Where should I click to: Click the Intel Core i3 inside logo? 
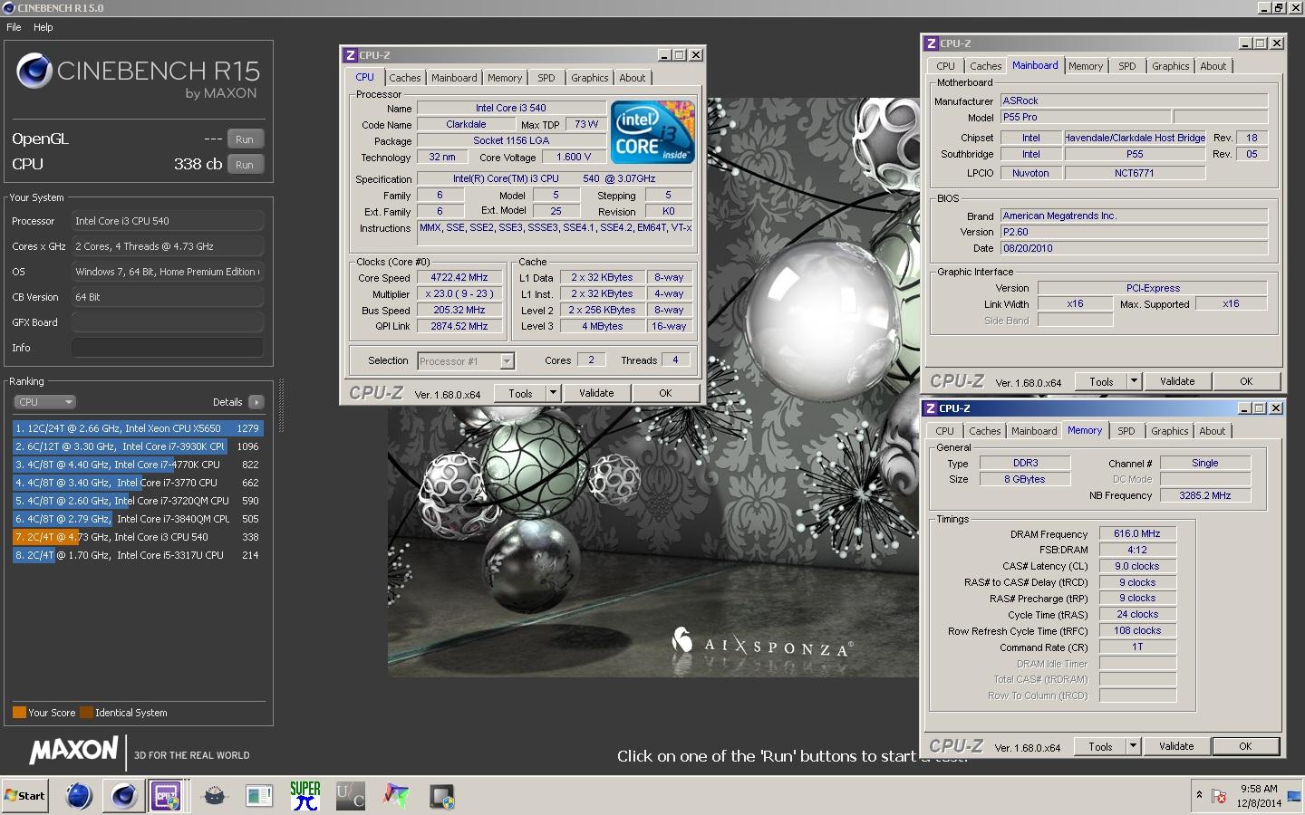tap(652, 132)
